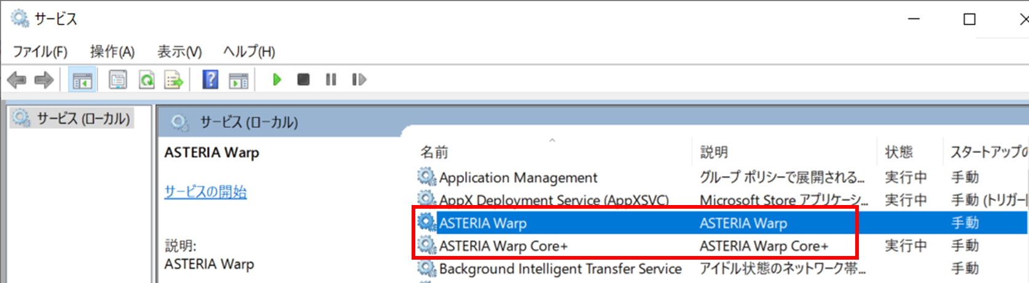Open the 表示(V) menu
Screen dimensions: 1029x283
click(x=179, y=52)
